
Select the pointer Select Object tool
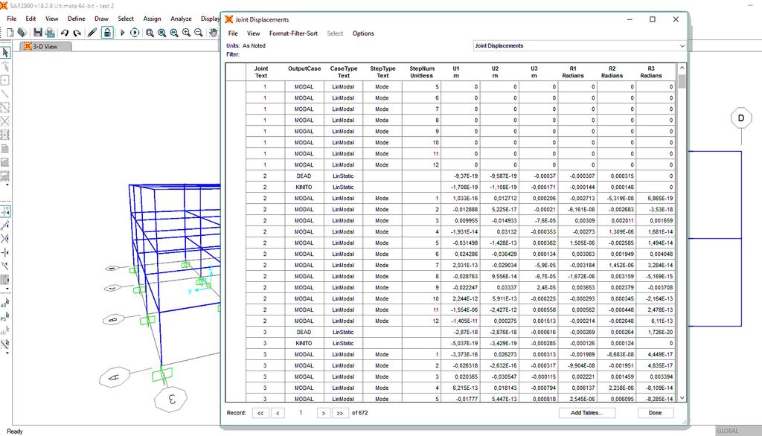pyautogui.click(x=5, y=52)
